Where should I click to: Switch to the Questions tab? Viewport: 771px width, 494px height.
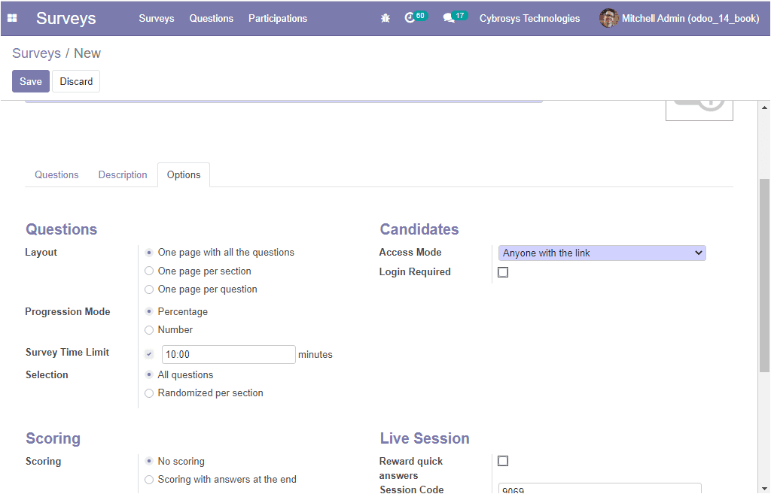point(56,174)
